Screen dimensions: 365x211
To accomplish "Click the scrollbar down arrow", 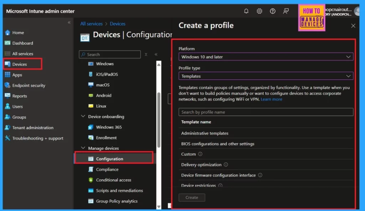I will pos(159,207).
